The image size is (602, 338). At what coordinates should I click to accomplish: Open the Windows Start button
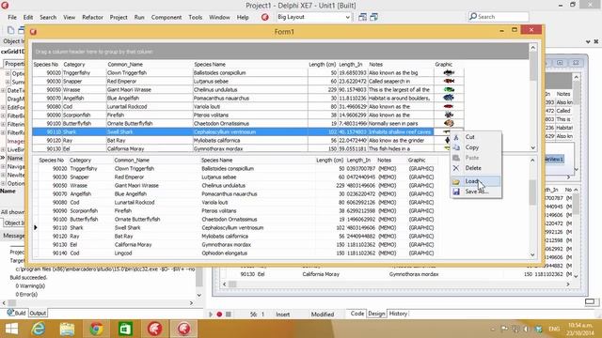pos(11,329)
